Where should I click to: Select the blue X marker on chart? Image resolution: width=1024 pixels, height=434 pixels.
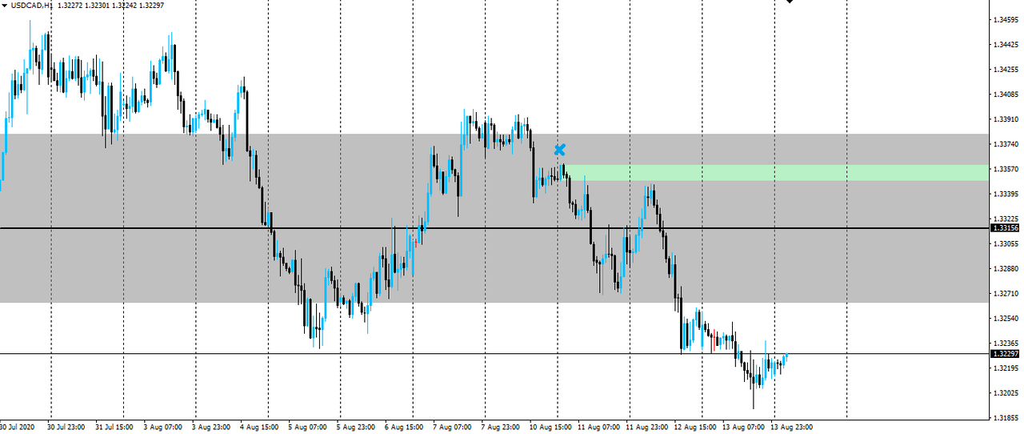(x=559, y=150)
